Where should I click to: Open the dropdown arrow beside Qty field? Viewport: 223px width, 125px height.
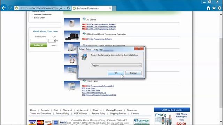tap(57, 41)
